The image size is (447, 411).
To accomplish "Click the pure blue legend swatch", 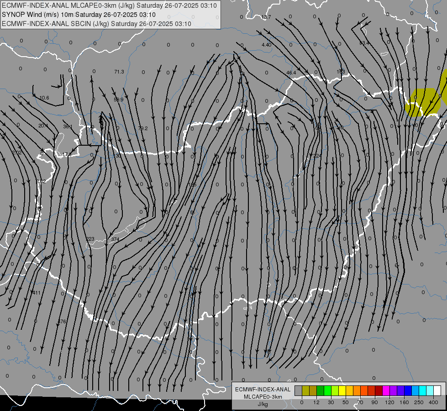I will pos(408,390).
